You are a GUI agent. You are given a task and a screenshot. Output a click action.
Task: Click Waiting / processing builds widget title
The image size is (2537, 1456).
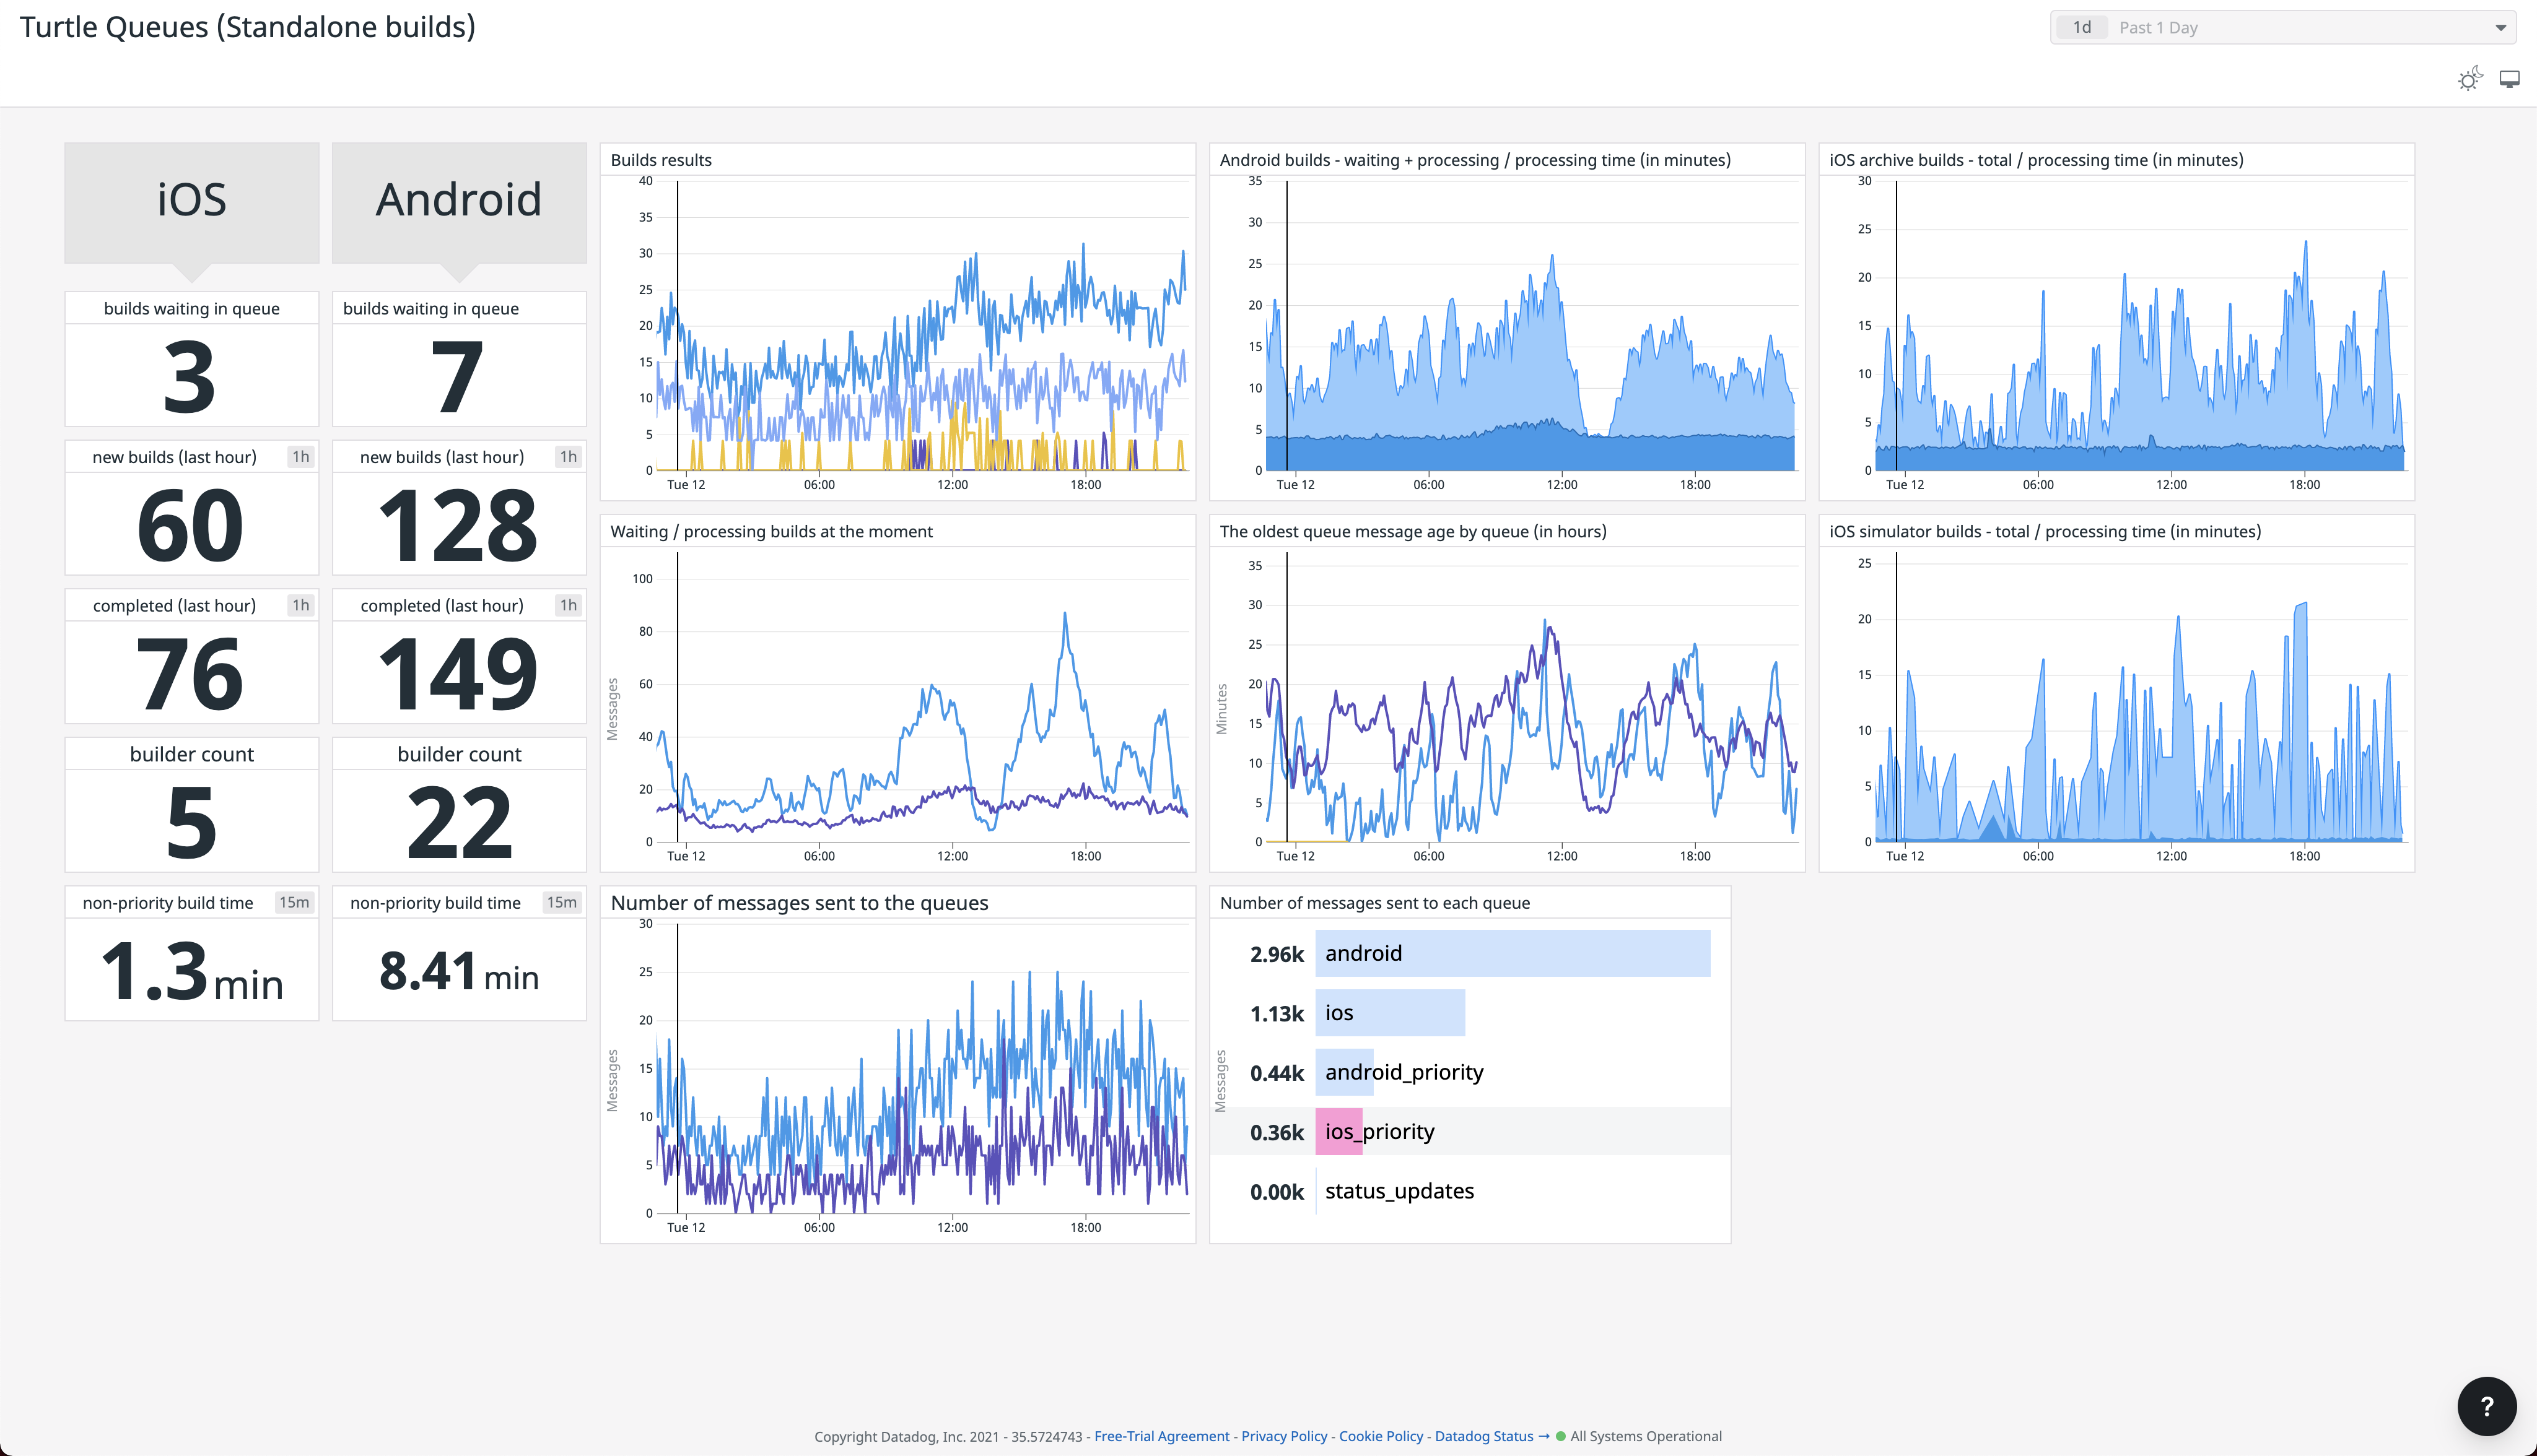click(x=771, y=532)
